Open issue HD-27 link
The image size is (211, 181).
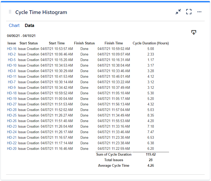pyautogui.click(x=12, y=104)
